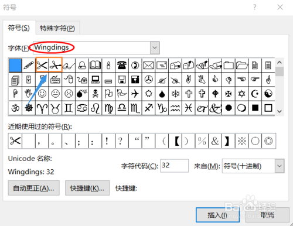Viewport: 293px width, 226px height.
Task: Click the help question mark button
Action: (254, 7)
